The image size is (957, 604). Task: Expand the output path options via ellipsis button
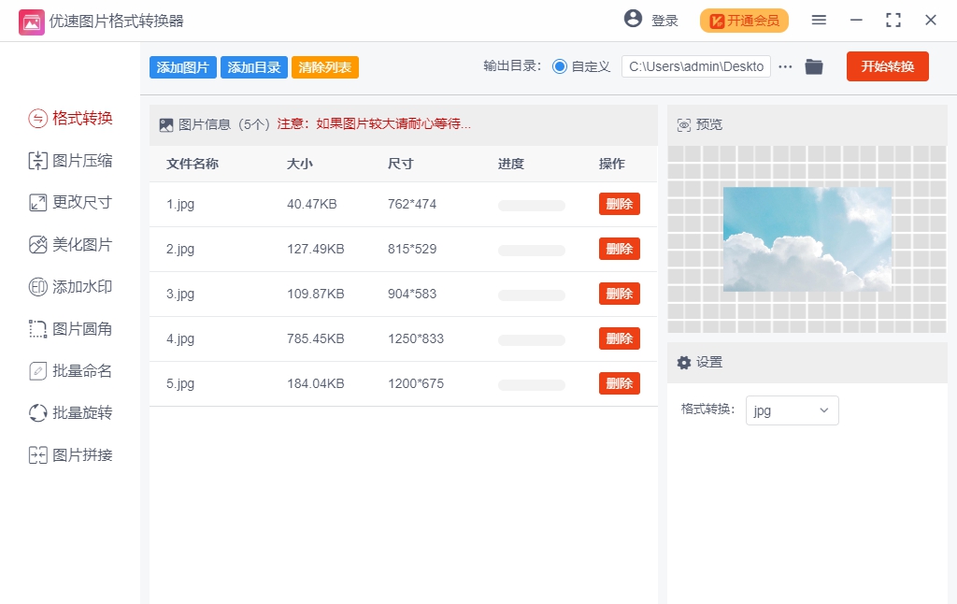pyautogui.click(x=784, y=65)
